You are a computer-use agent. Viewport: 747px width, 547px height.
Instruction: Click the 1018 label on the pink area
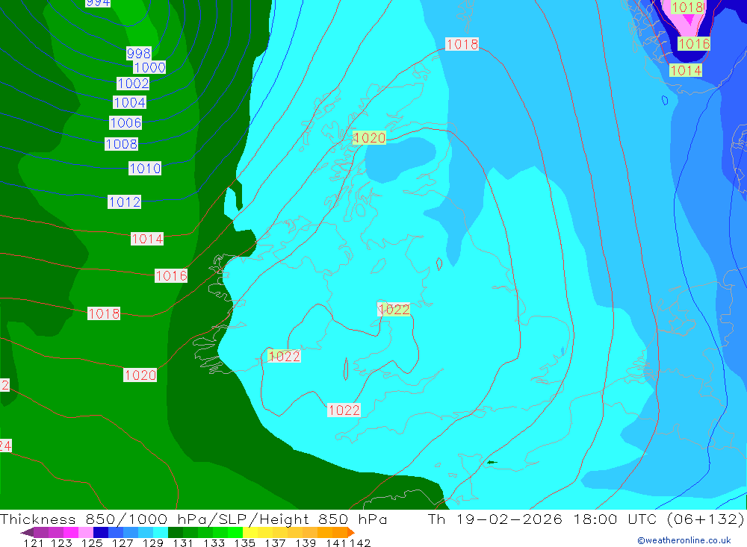tap(687, 7)
